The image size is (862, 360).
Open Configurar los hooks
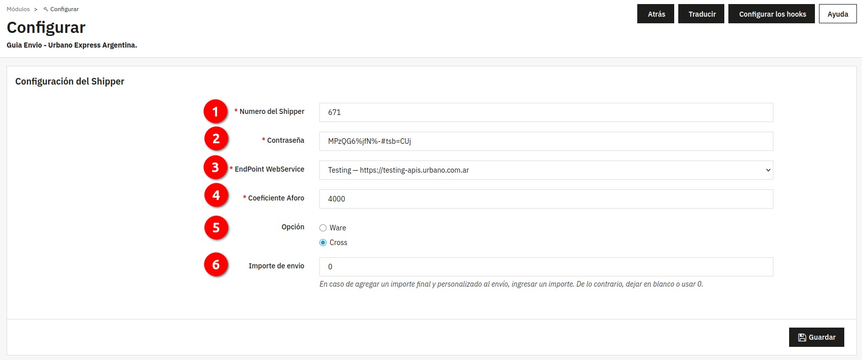(x=772, y=14)
